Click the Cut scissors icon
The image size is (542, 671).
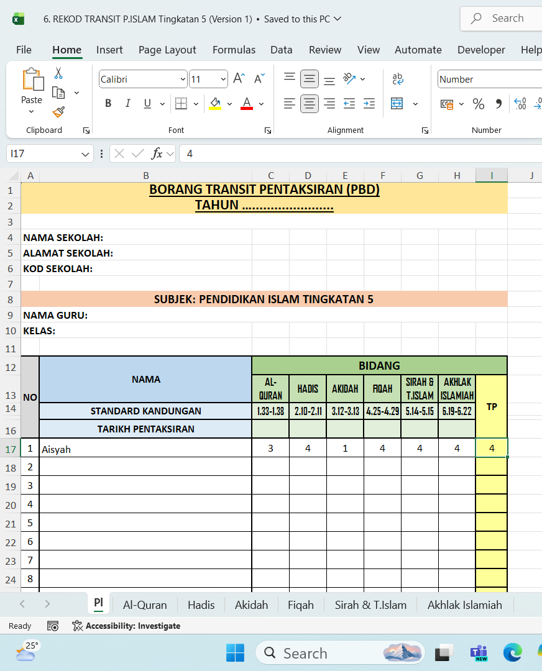[58, 73]
